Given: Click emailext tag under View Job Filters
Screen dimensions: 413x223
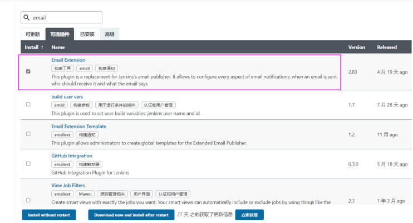Looking at the screenshot, I should click(62, 194).
